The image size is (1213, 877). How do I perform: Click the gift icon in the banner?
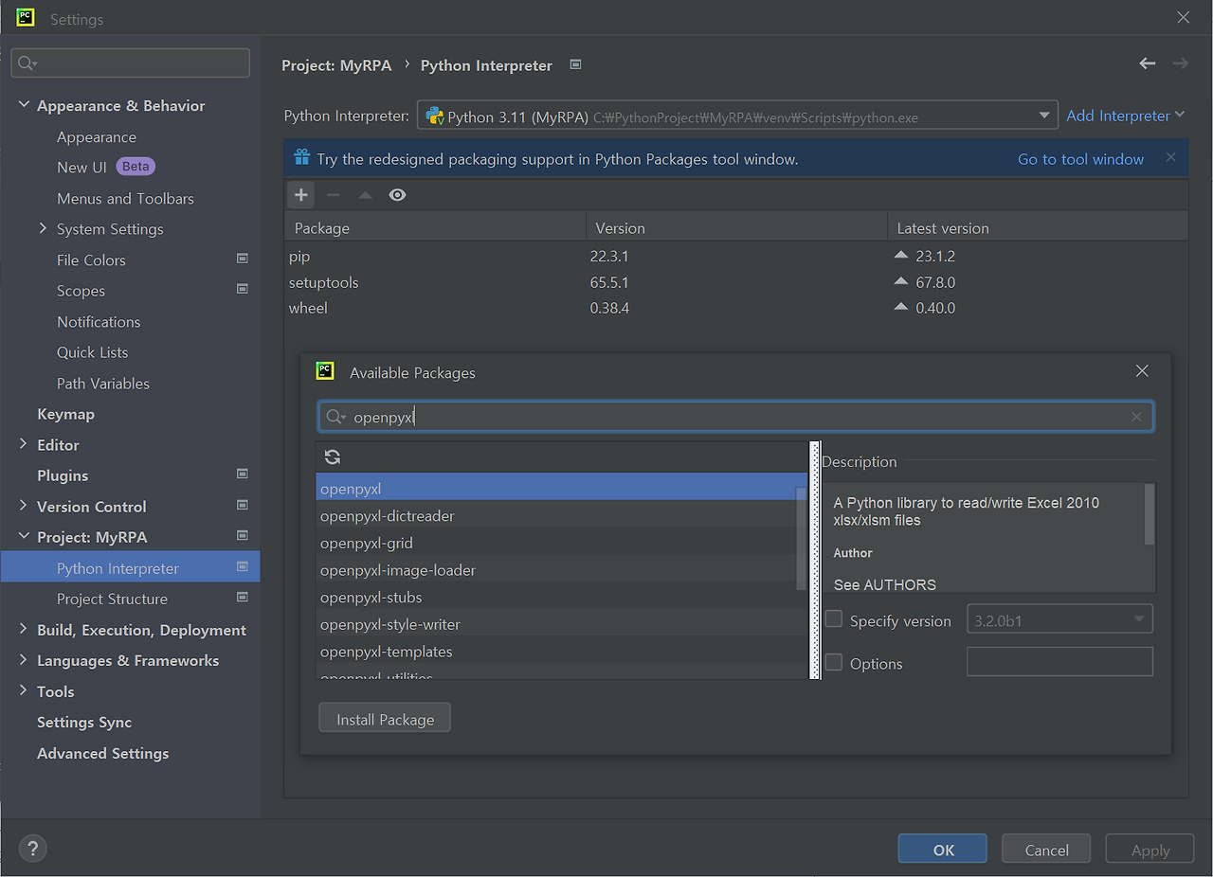click(x=301, y=157)
